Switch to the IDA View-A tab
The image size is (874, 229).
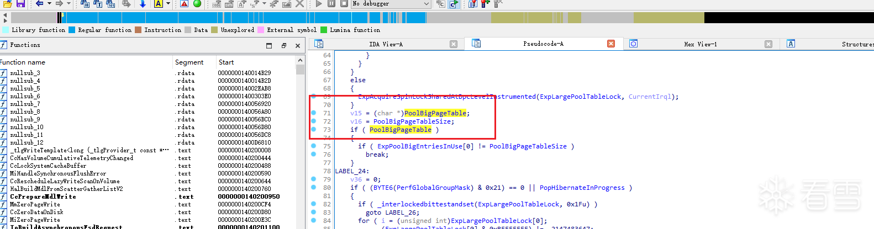point(386,44)
